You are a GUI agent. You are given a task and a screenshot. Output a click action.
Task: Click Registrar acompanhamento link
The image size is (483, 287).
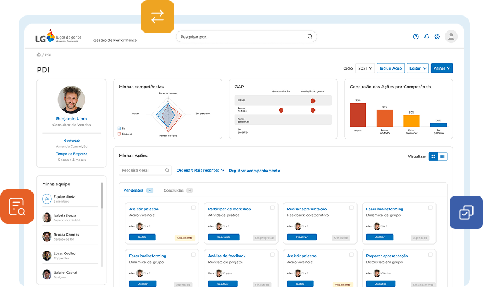(x=254, y=171)
